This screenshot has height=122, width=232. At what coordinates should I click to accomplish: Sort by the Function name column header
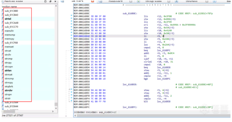[x=9, y=7]
